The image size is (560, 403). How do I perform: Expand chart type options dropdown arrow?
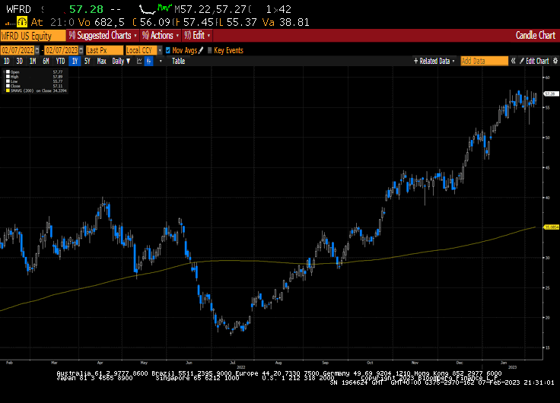coord(161,61)
